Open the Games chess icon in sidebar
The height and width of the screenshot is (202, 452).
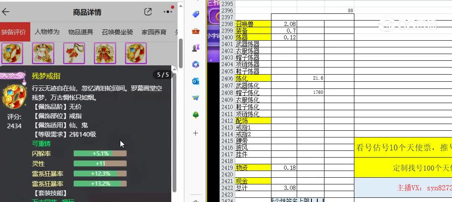(x=196, y=48)
